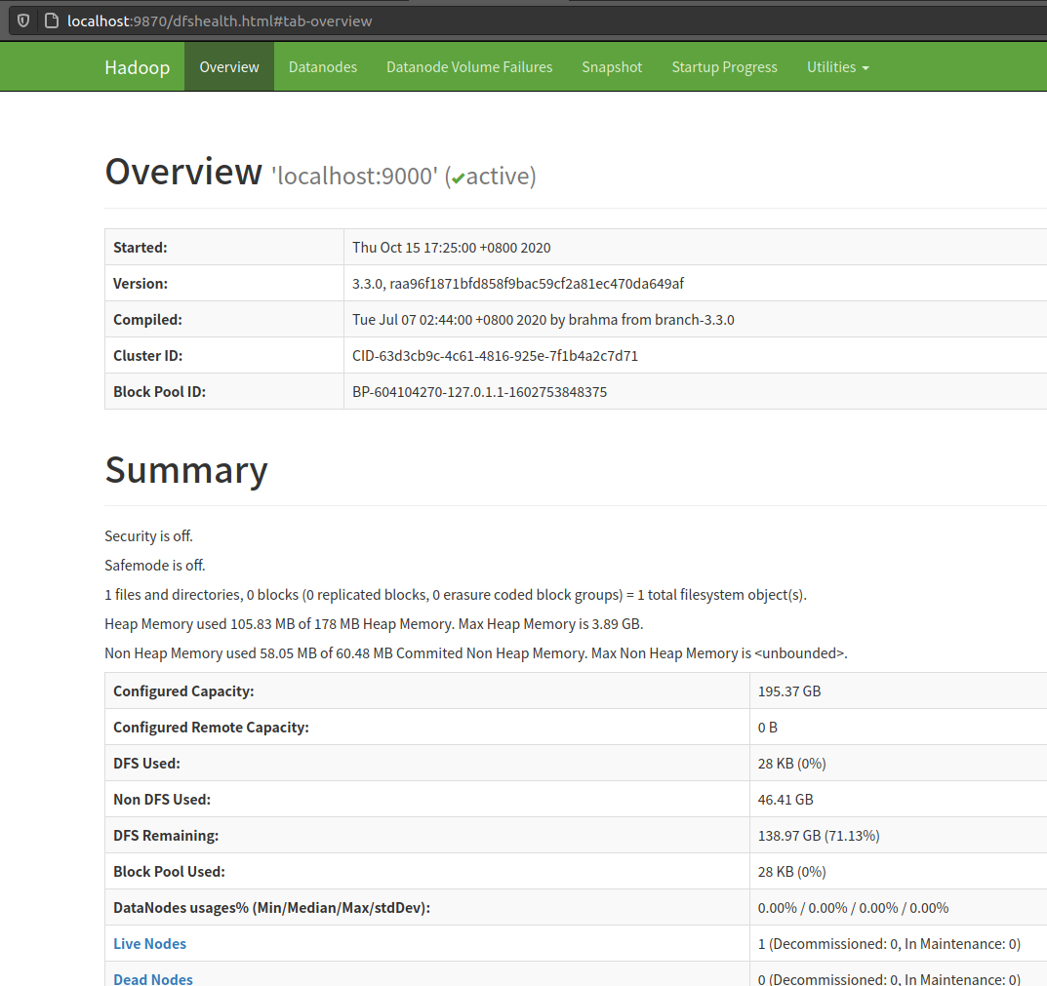The image size is (1047, 986).
Task: Click the 'Non DFS Used:' label
Action: (162, 800)
